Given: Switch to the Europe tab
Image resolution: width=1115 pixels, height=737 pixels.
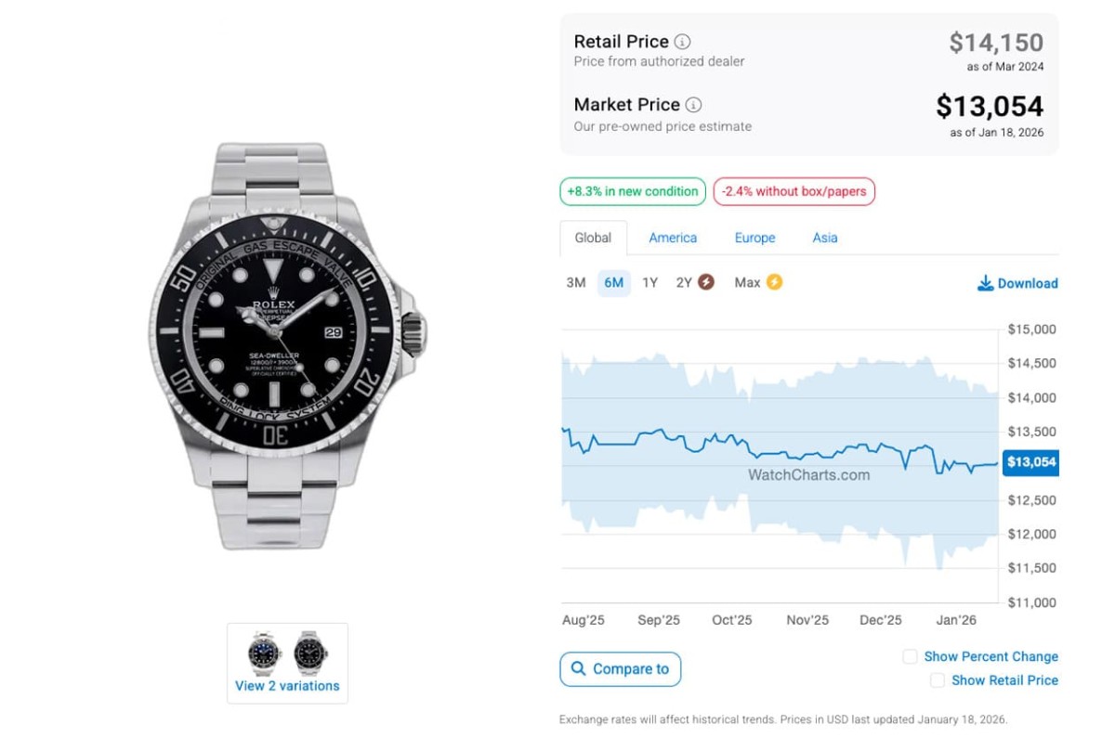Looking at the screenshot, I should [x=754, y=238].
